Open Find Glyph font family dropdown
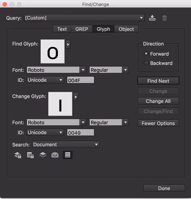191x199 pixels. [56, 70]
